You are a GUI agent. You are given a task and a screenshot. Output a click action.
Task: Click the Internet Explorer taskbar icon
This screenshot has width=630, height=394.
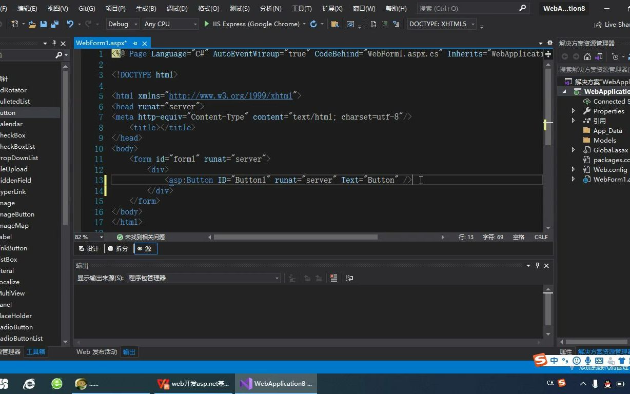(30, 383)
